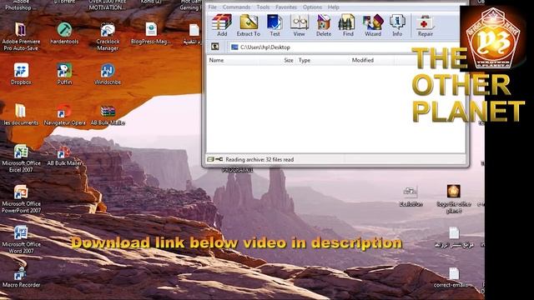Show archive Info
The height and width of the screenshot is (300, 534).
coord(397,25)
